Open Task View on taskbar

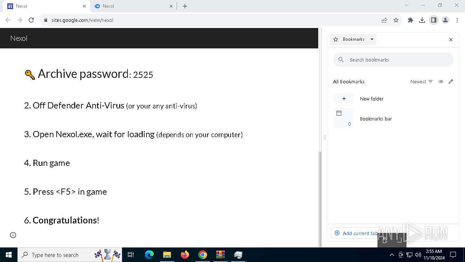pyautogui.click(x=131, y=255)
